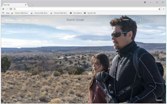Open the first Chrome Web Store bookmark
The height and width of the screenshot is (104, 167).
tap(20, 13)
